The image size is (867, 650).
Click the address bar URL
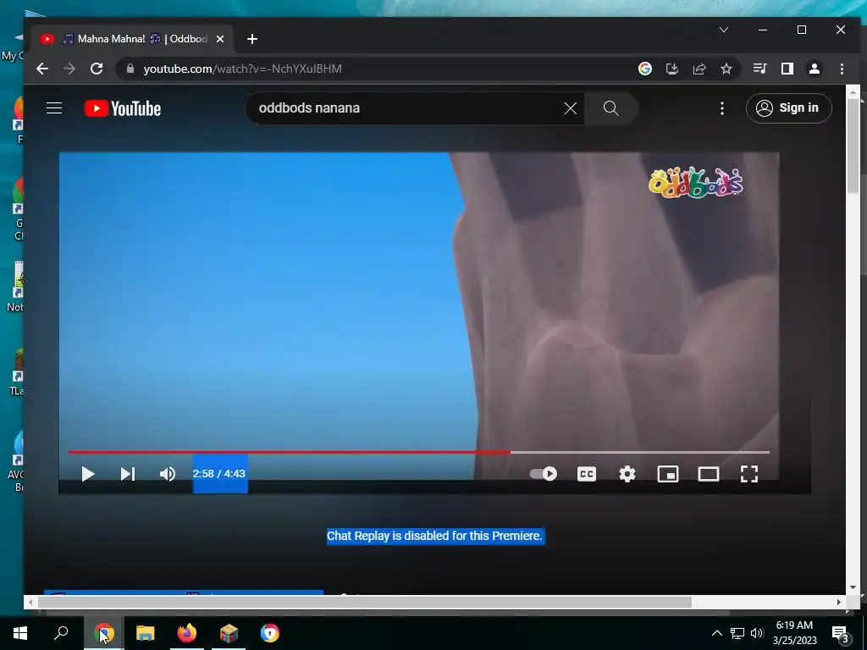pos(243,69)
